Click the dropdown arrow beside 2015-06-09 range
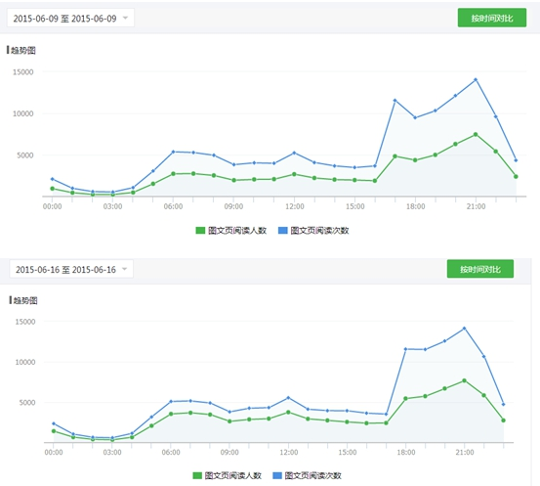The width and height of the screenshot is (540, 486). [x=125, y=18]
